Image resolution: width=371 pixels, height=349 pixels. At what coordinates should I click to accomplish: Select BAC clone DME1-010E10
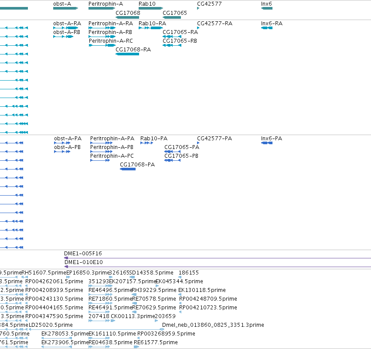[x=84, y=262]
